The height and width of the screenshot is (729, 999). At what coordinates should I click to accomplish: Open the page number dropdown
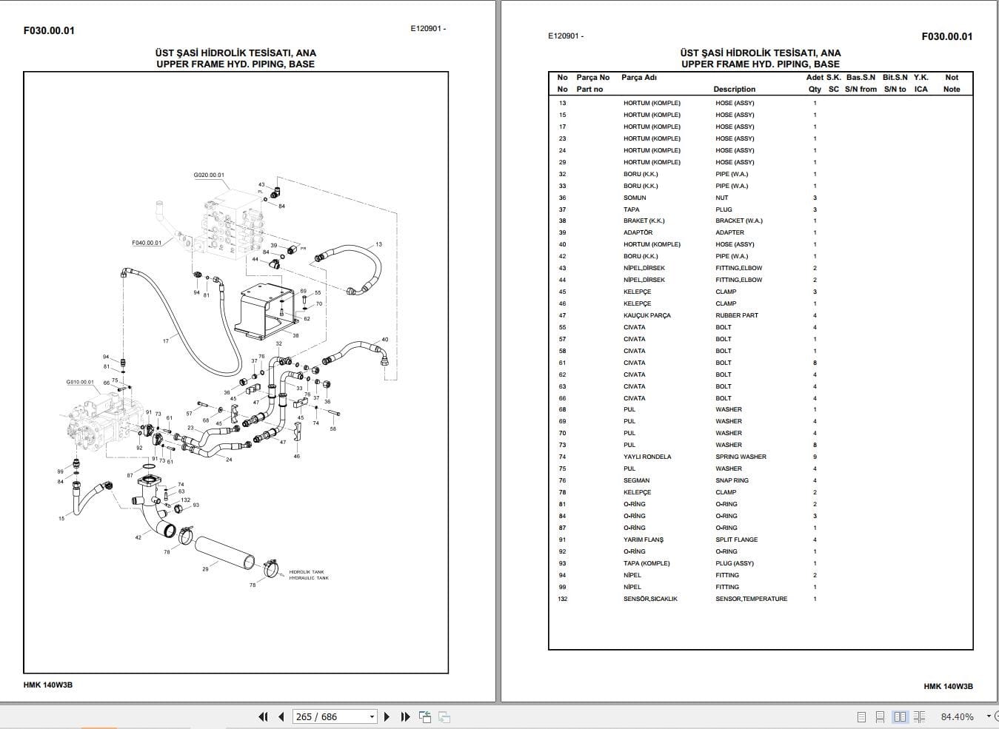[372, 716]
